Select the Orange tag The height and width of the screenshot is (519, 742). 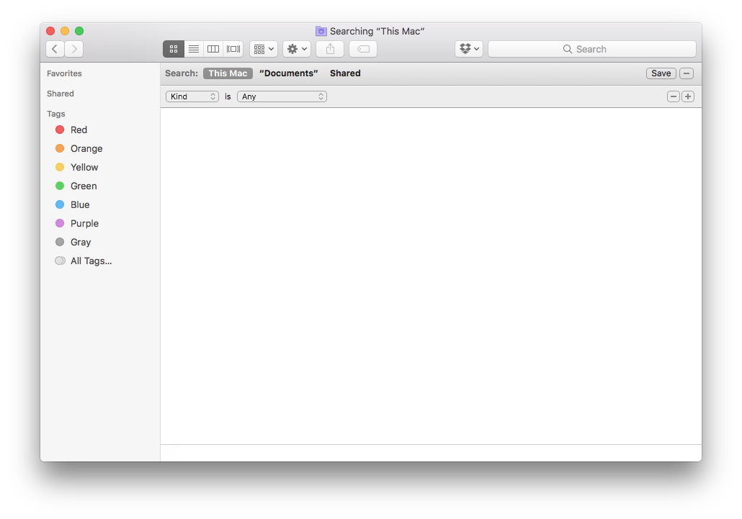coord(86,148)
